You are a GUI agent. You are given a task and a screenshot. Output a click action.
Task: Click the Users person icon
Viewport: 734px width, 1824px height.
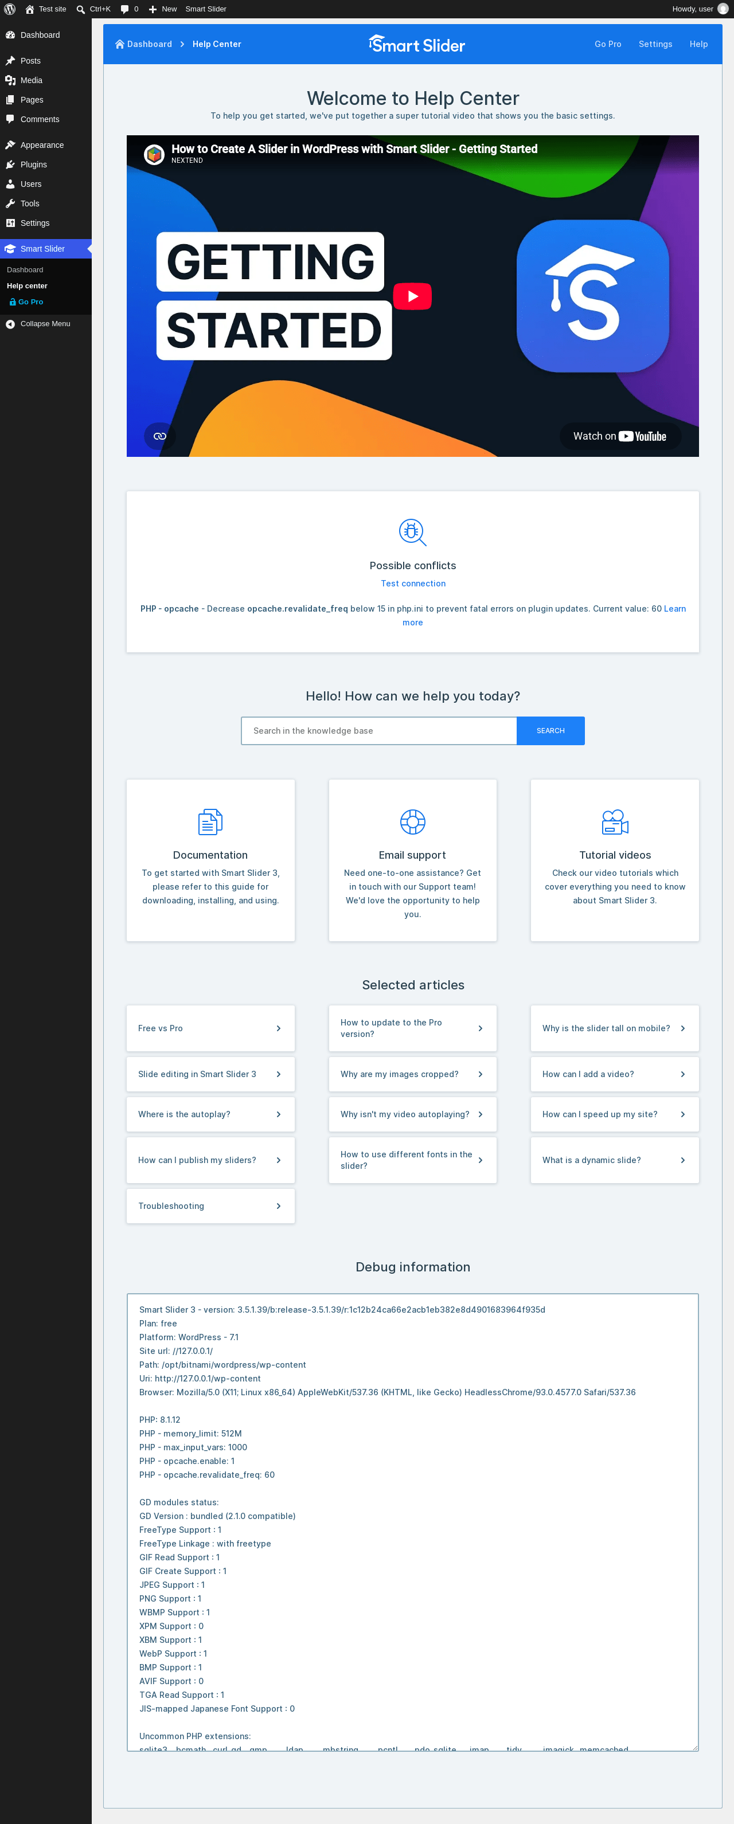click(11, 184)
